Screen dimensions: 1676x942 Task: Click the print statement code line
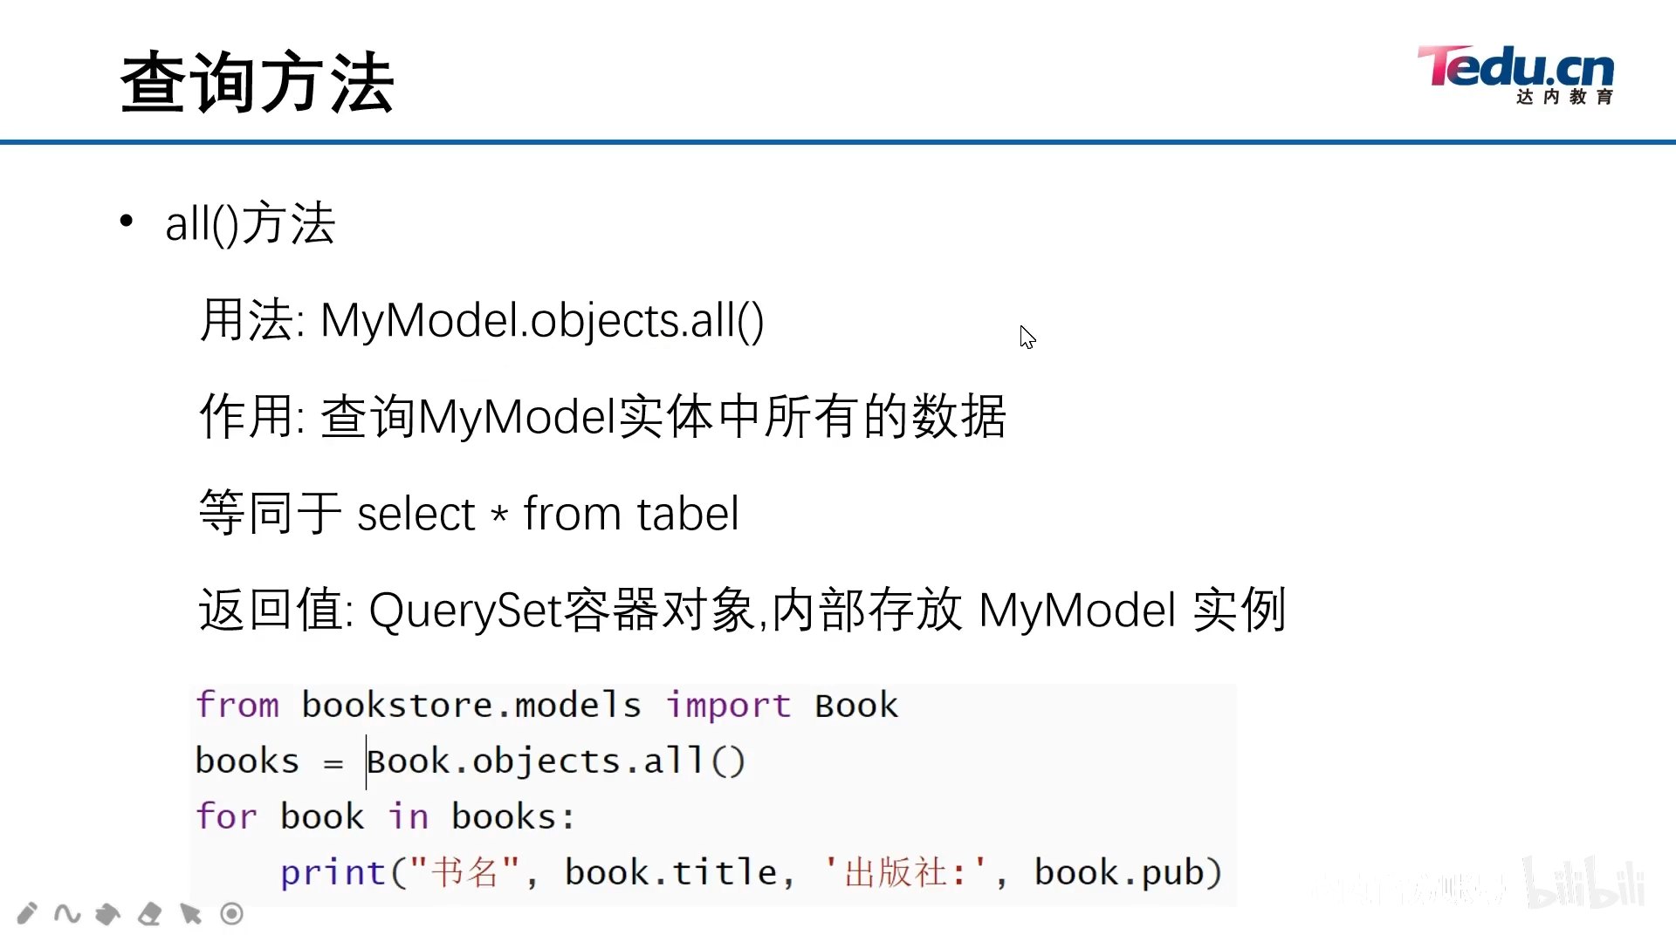(751, 872)
